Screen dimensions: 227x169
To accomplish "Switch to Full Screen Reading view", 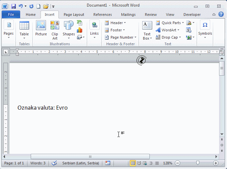I will tap(139, 163).
